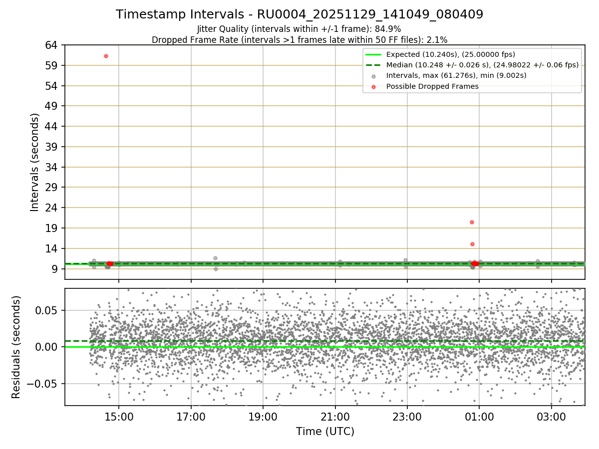The width and height of the screenshot is (599, 449).
Task: Click the legend entry starting 'Median (10.248 +/- 0.026 s)'
Action: [482, 65]
